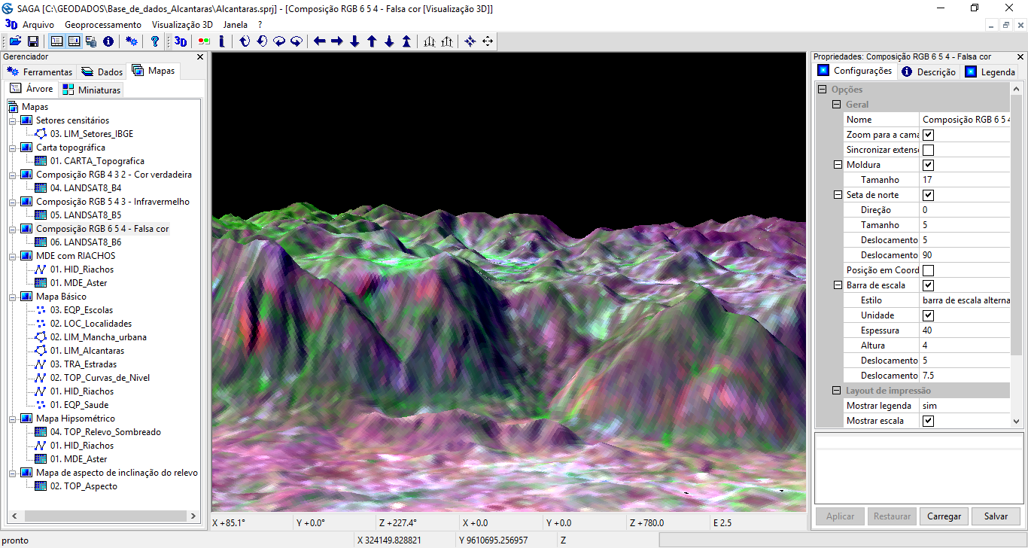Collapse the Mapa Básico tree node

(13, 297)
